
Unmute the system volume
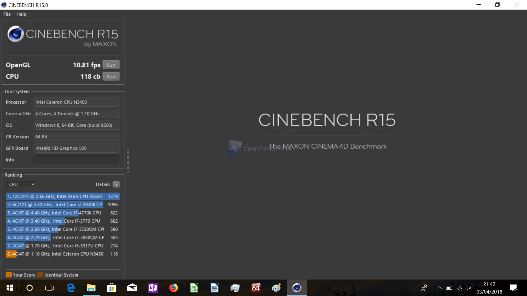tap(469, 288)
